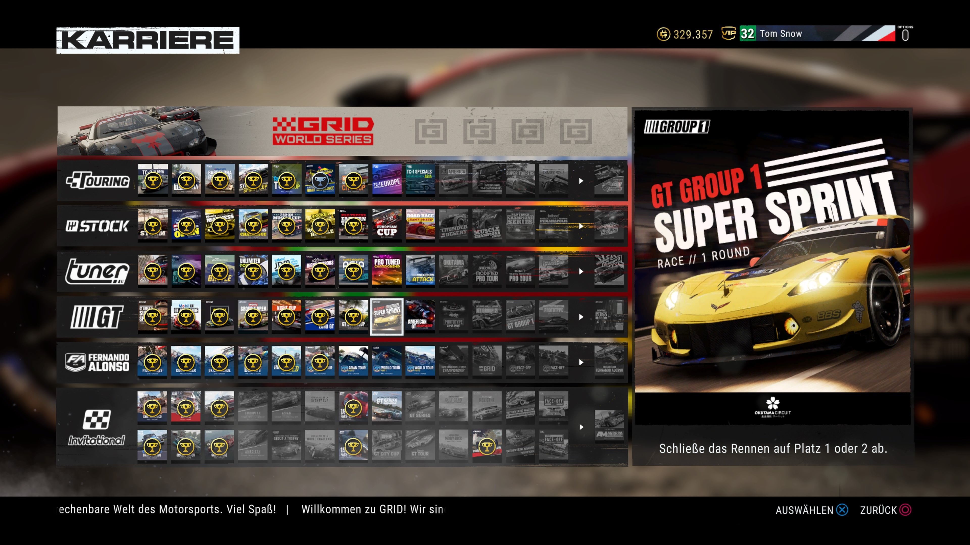Select the European Cup stock event
The image size is (970, 545).
(387, 226)
